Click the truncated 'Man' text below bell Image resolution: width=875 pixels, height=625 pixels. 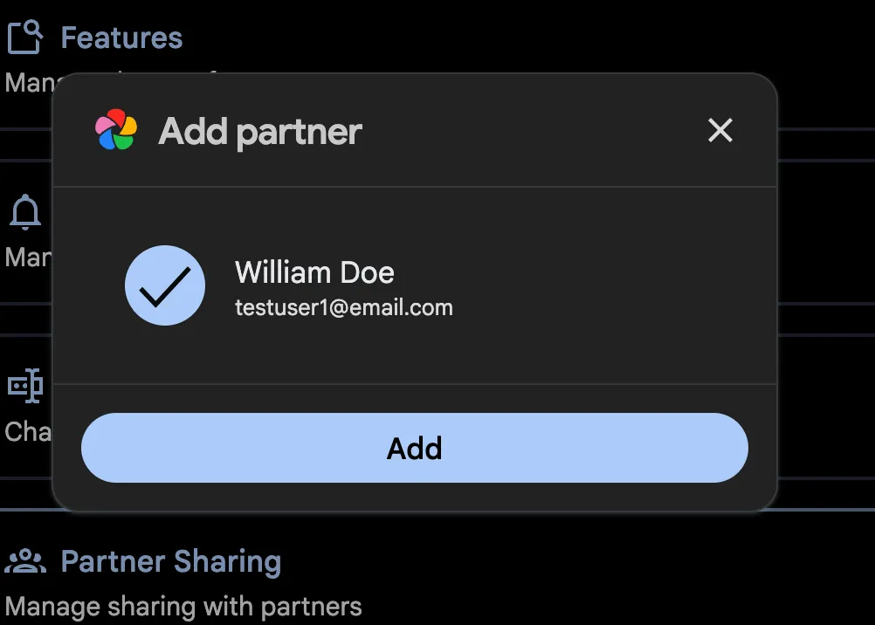(26, 258)
